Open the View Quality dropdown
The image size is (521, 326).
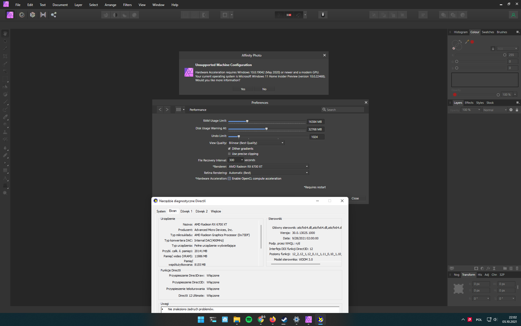[x=256, y=143]
